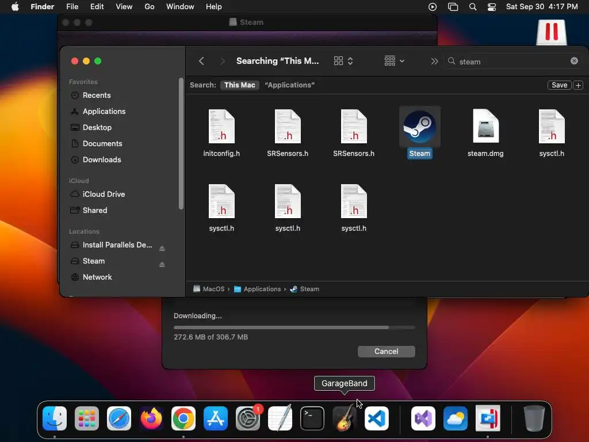Launch Firefox from the Dock

pyautogui.click(x=151, y=418)
